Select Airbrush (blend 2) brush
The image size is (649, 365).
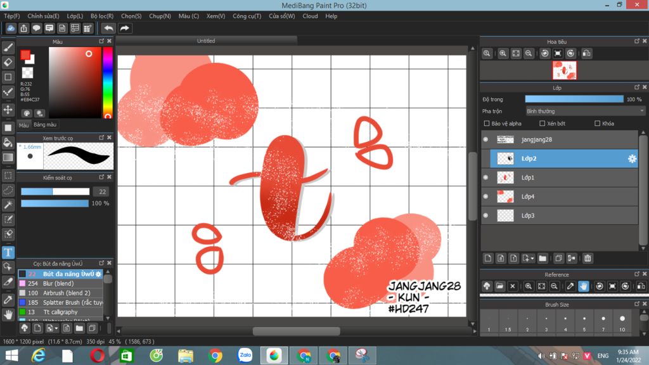tap(60, 293)
